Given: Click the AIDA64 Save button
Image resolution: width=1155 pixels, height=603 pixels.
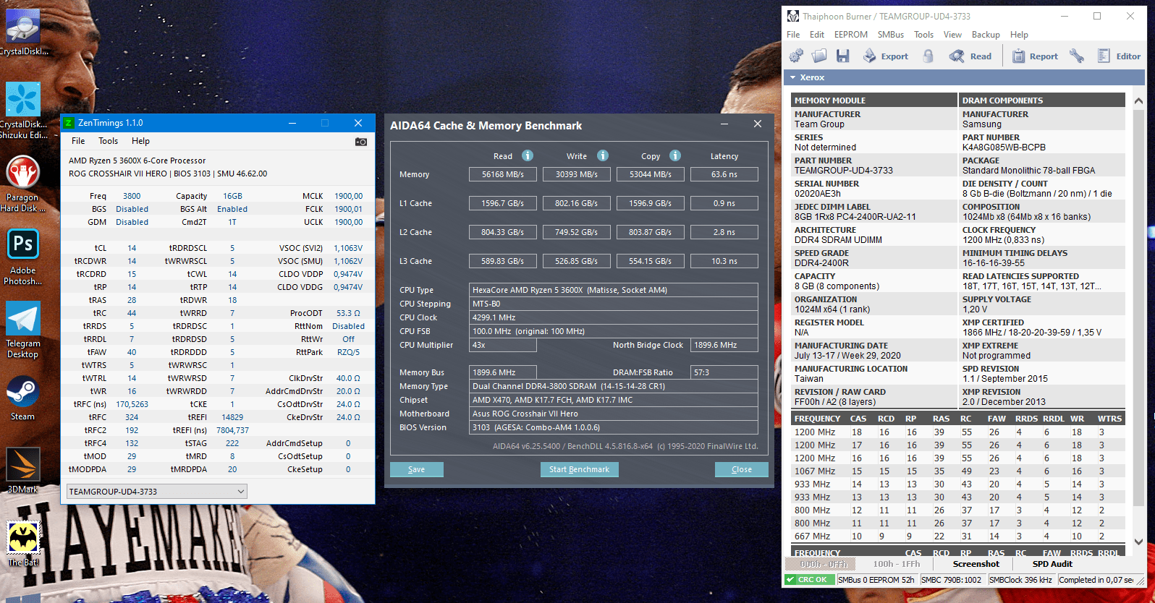Looking at the screenshot, I should point(417,469).
